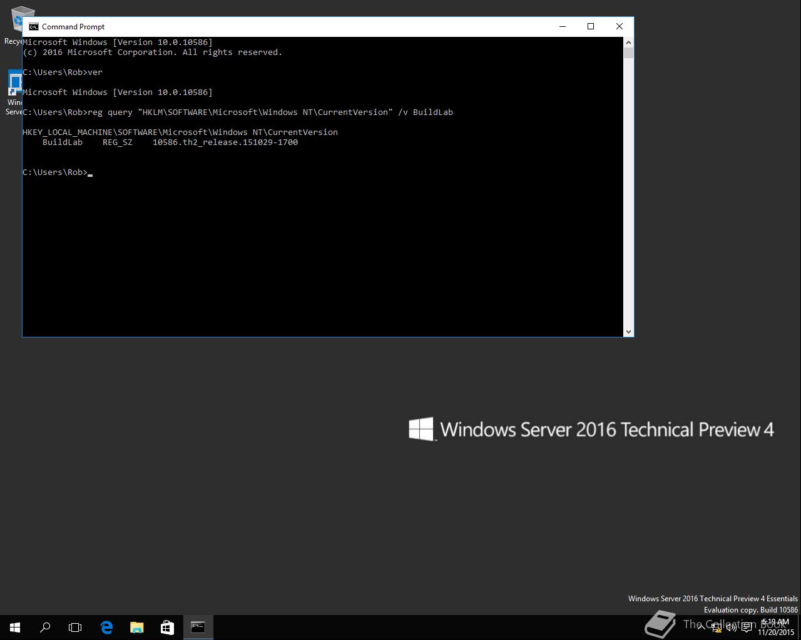Click the empty prompt line with blinking cursor
This screenshot has height=640, width=801.
[x=58, y=172]
